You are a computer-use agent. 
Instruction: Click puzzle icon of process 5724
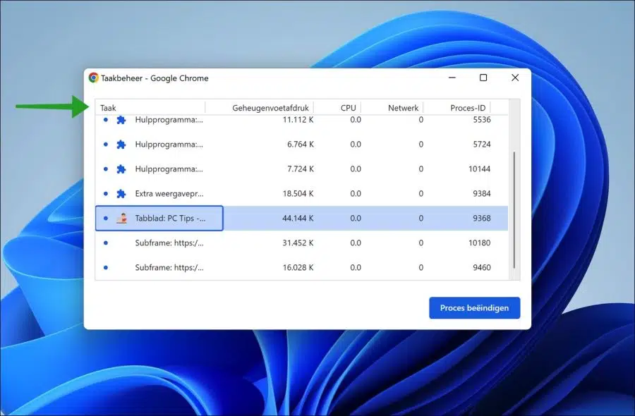[x=121, y=145]
